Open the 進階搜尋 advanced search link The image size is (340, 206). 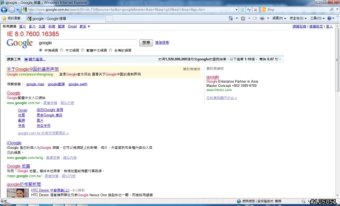[x=162, y=42]
